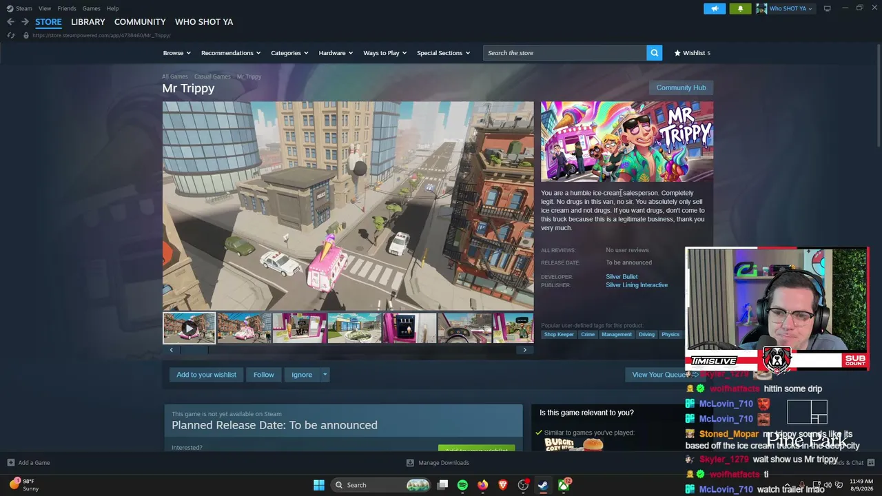882x496 pixels.
Task: Click the Ignore button
Action: (x=302, y=375)
